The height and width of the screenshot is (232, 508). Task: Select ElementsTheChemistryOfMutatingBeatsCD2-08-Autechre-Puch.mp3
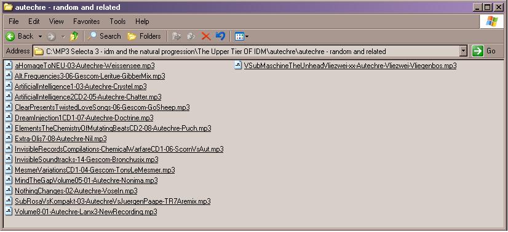pos(113,128)
